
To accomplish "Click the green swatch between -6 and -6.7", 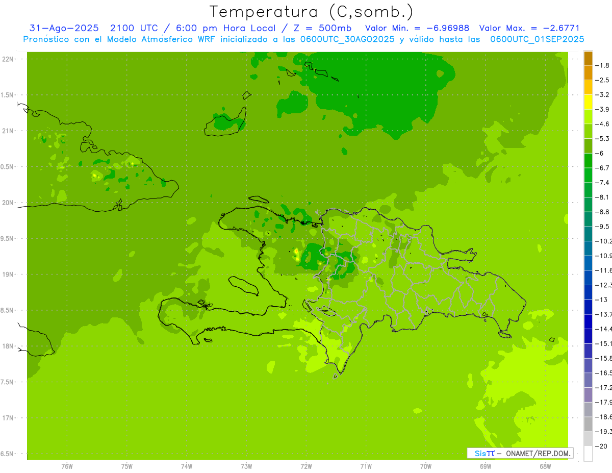I will click(x=588, y=161).
